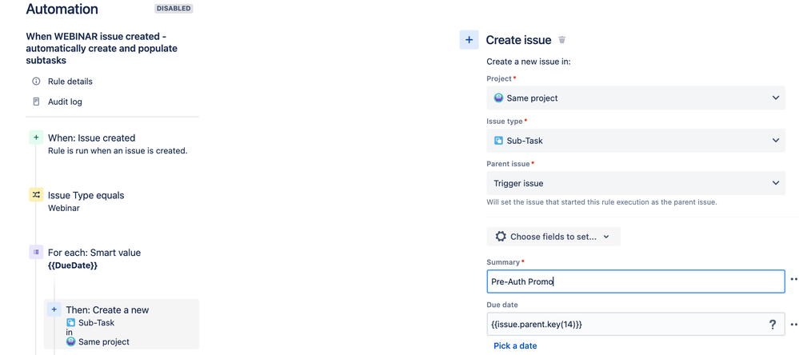Image resolution: width=799 pixels, height=355 pixels.
Task: Click the Due date field with smart value
Action: [635, 324]
